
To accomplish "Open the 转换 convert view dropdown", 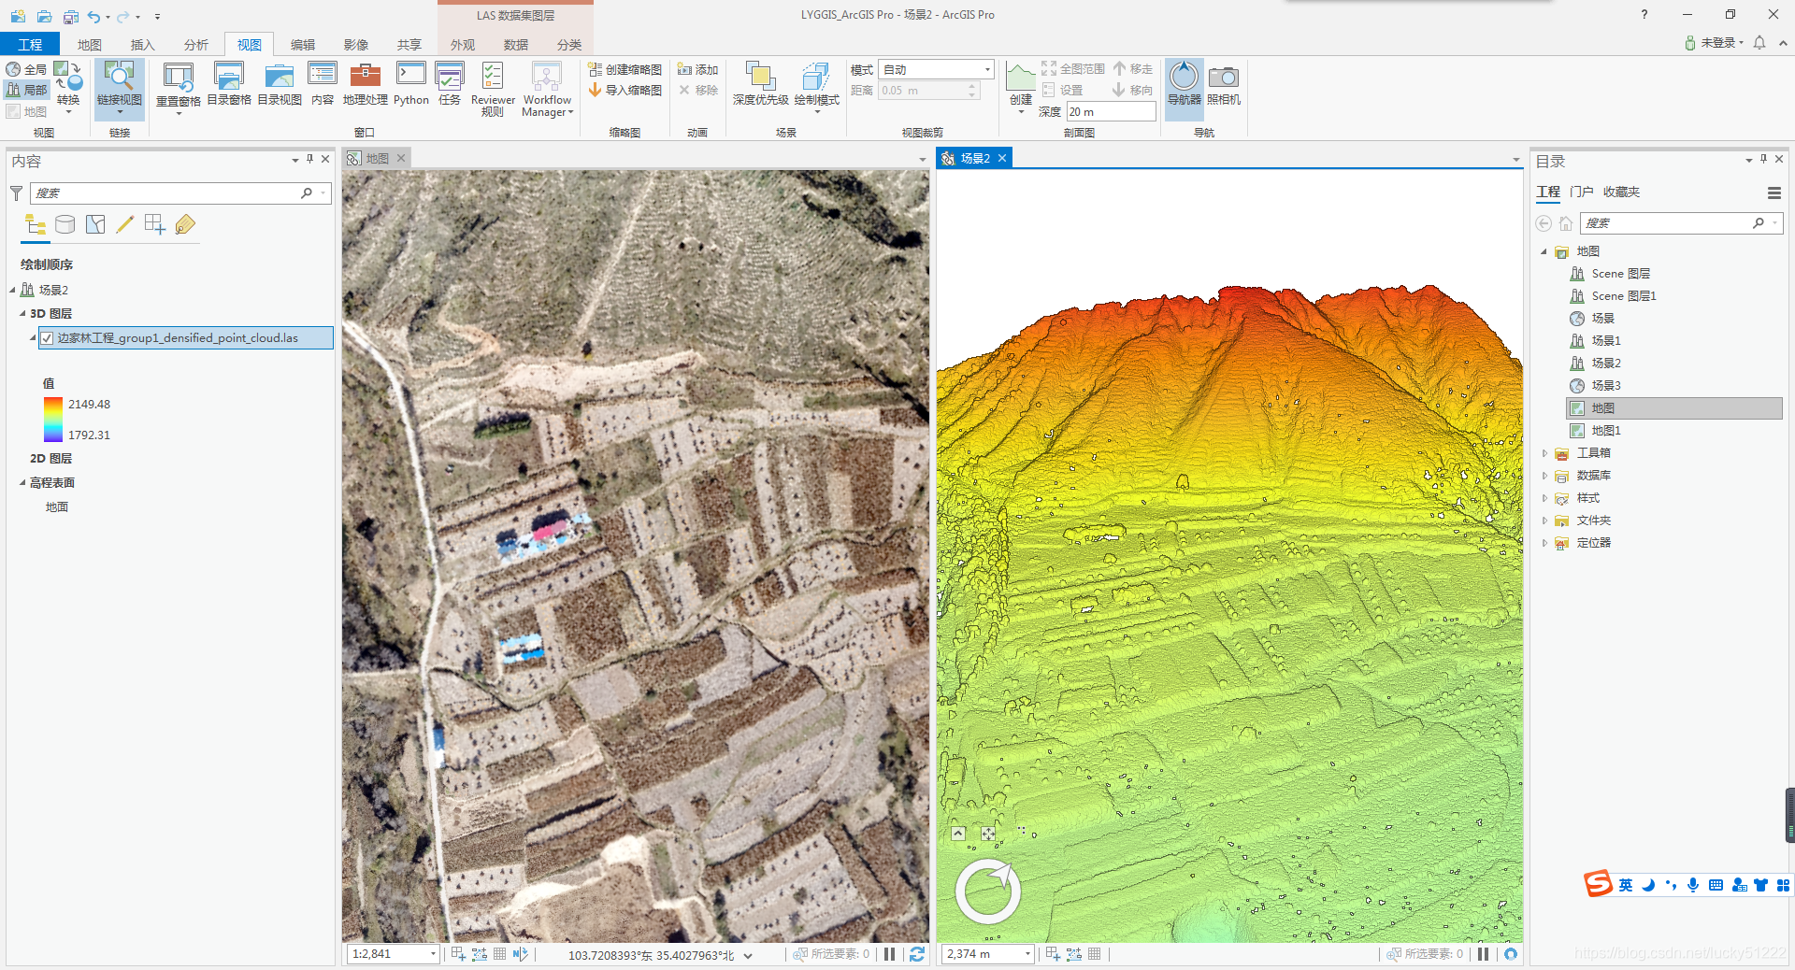I will point(68,89).
